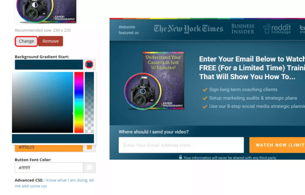Open the white Button Font Color swatch

pos(89,168)
